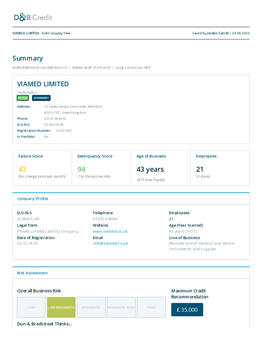Click the VIAMED LIMITED company name heading

point(43,84)
